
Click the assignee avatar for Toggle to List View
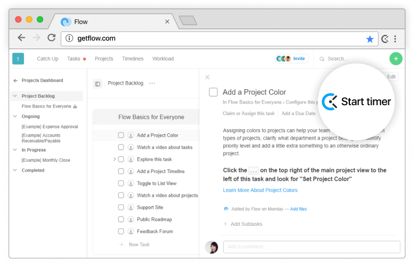pyautogui.click(x=131, y=183)
